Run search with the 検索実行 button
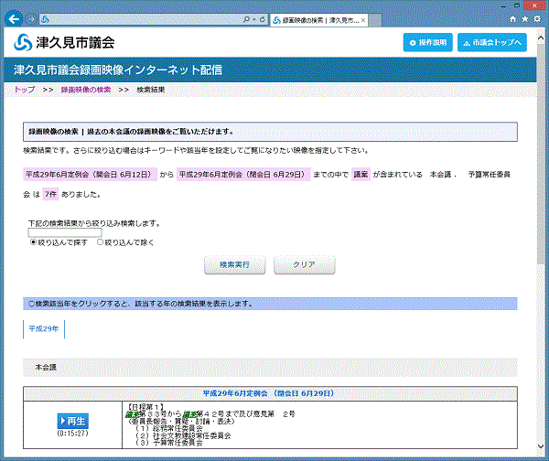The image size is (549, 461). tap(234, 265)
